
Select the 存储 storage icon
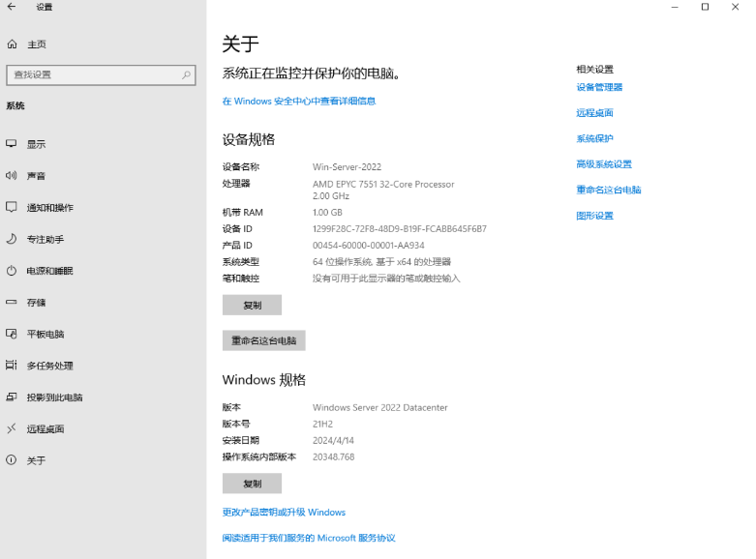pos(12,303)
